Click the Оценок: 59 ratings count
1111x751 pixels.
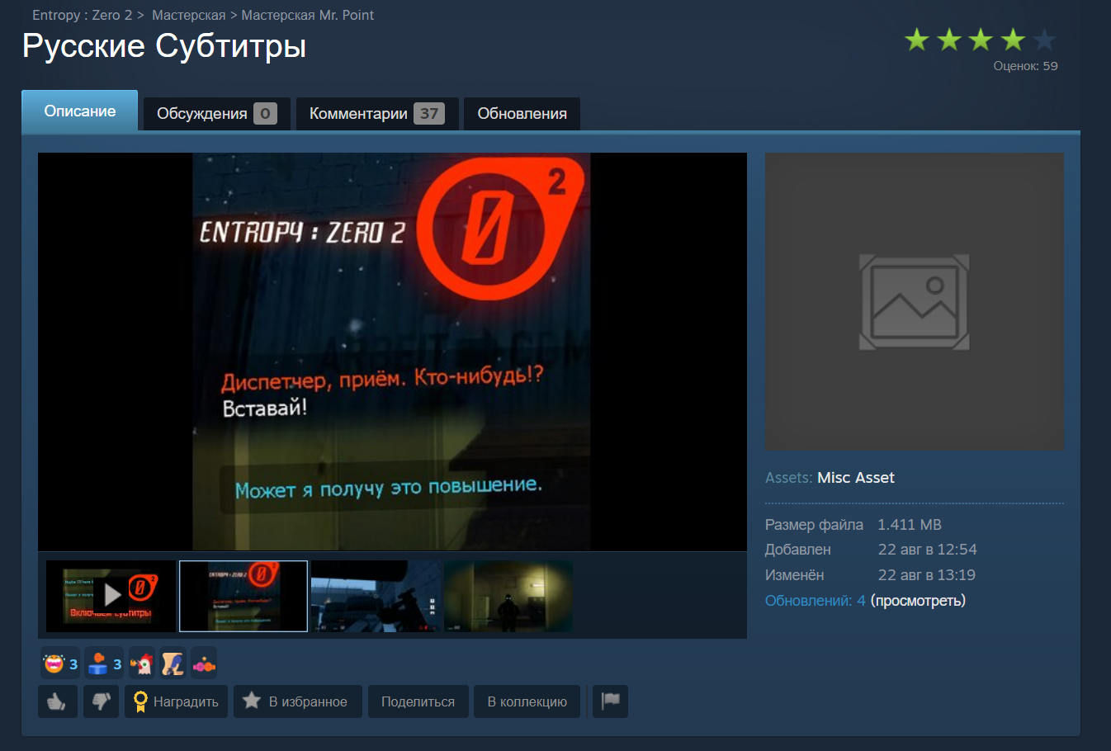coord(1025,66)
